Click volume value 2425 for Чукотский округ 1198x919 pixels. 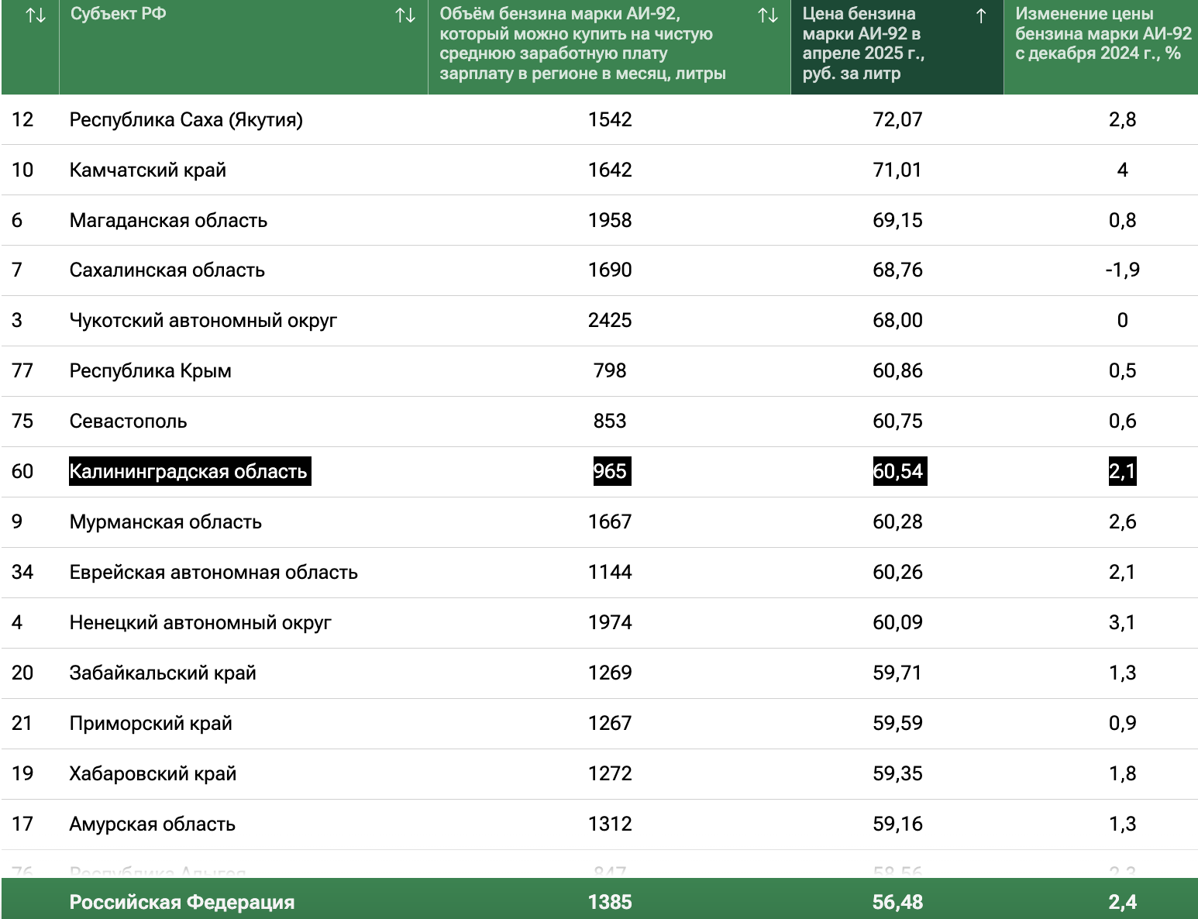tap(610, 321)
